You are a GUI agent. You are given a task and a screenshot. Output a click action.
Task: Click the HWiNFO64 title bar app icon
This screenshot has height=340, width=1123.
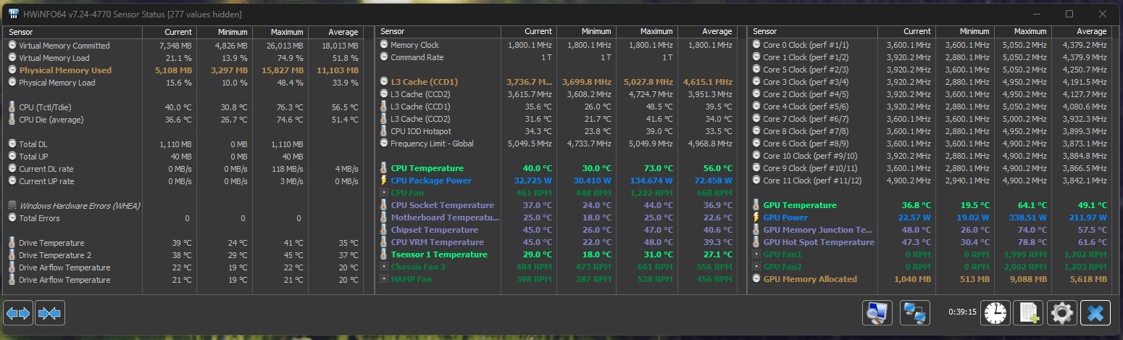pos(14,14)
